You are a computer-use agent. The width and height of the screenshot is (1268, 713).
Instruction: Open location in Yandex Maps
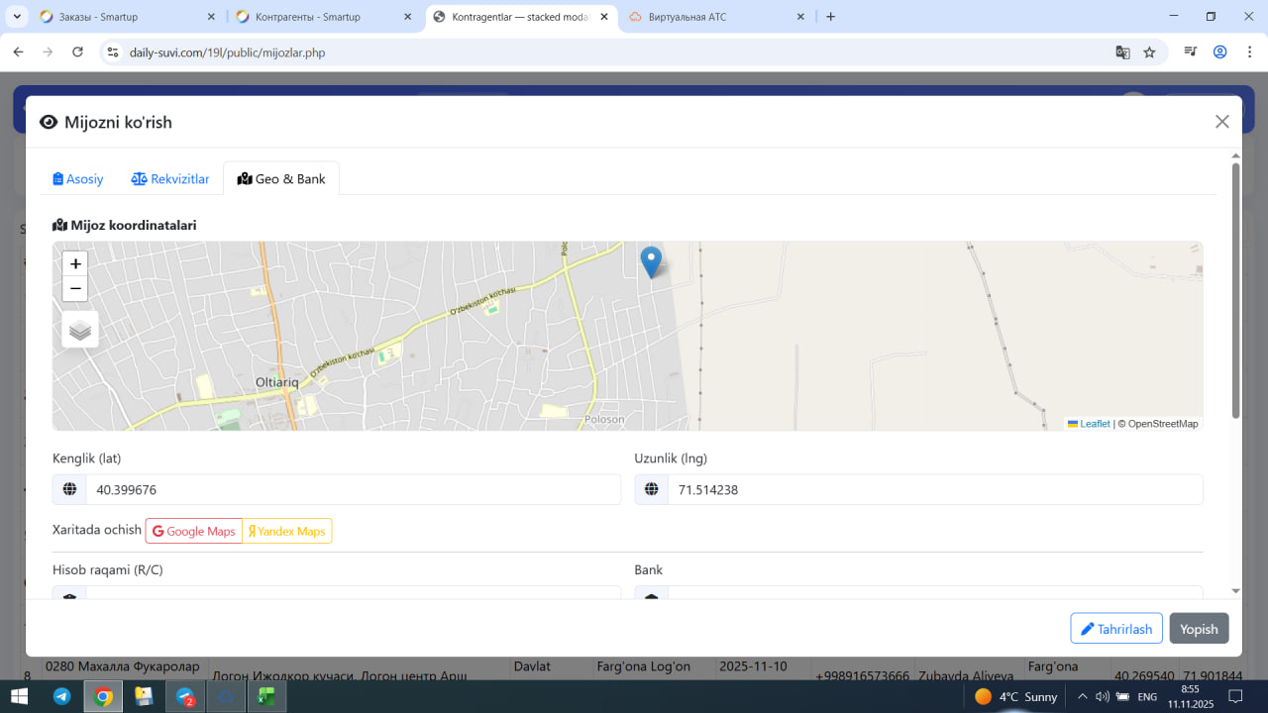(287, 531)
